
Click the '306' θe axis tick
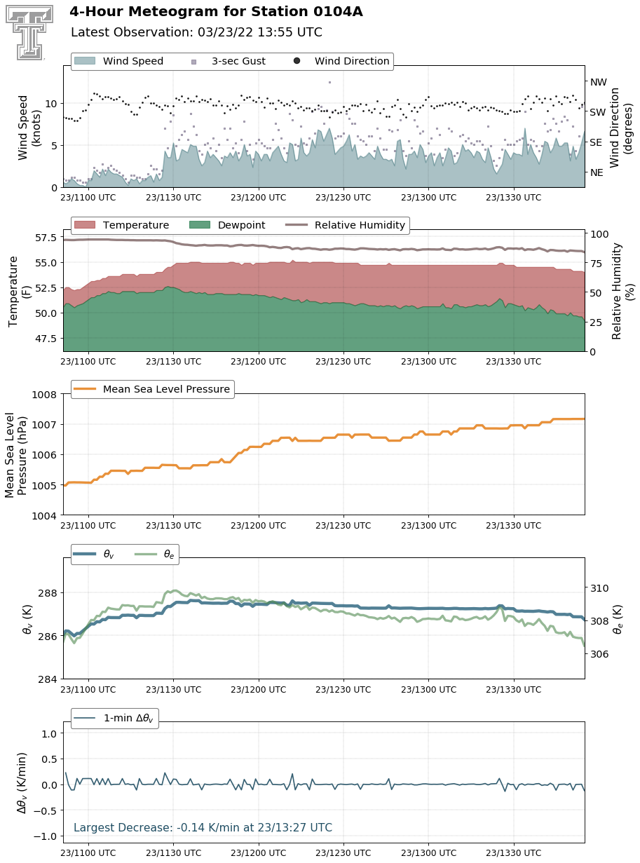pyautogui.click(x=600, y=654)
